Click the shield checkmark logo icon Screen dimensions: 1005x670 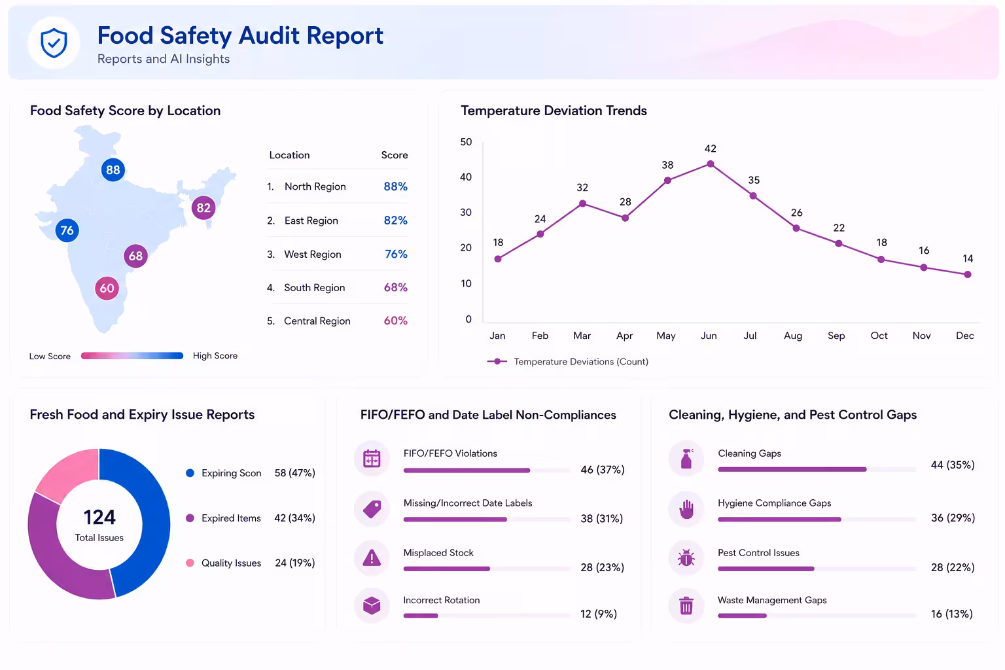coord(54,43)
